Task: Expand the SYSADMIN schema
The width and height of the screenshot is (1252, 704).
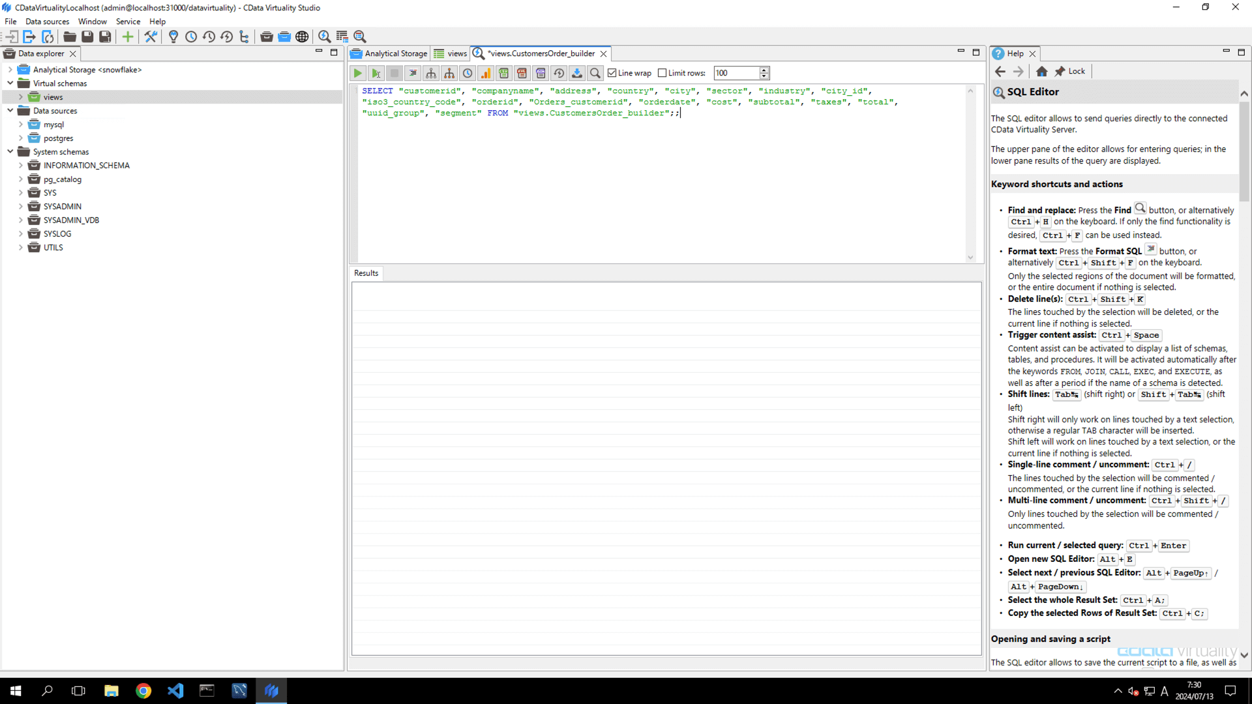Action: click(x=20, y=206)
